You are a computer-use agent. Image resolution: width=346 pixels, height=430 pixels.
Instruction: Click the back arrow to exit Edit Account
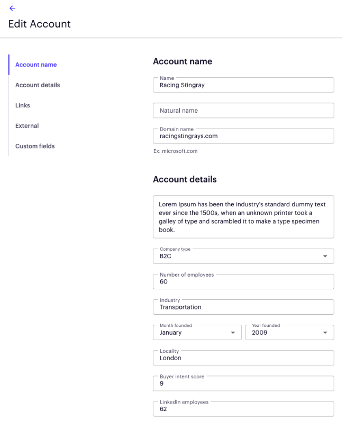(x=12, y=8)
